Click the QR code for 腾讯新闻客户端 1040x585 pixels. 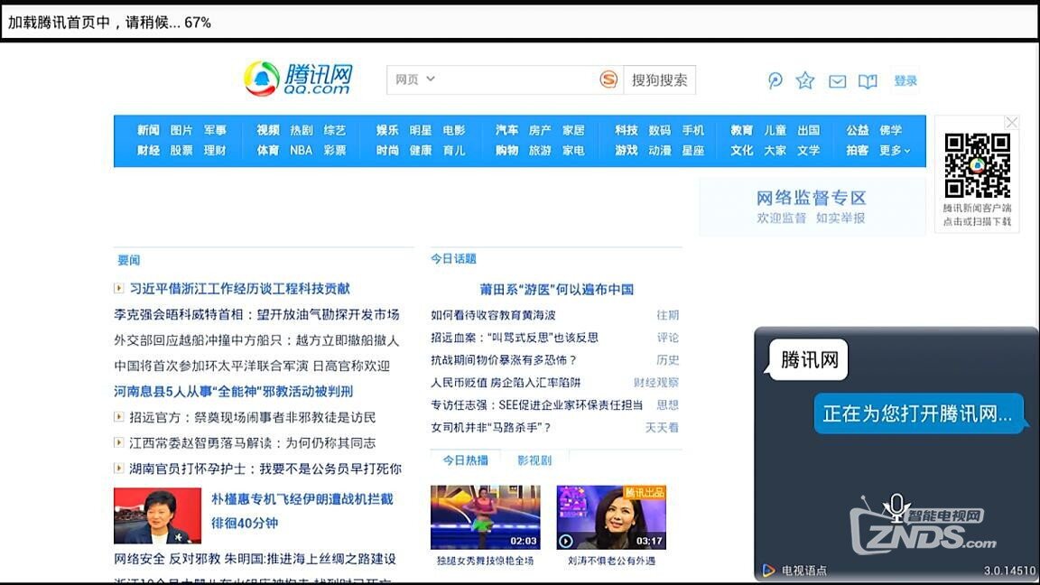(x=977, y=165)
